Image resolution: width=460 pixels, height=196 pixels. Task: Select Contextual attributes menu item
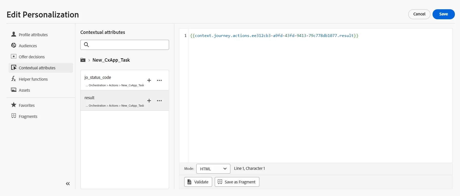coord(41,68)
